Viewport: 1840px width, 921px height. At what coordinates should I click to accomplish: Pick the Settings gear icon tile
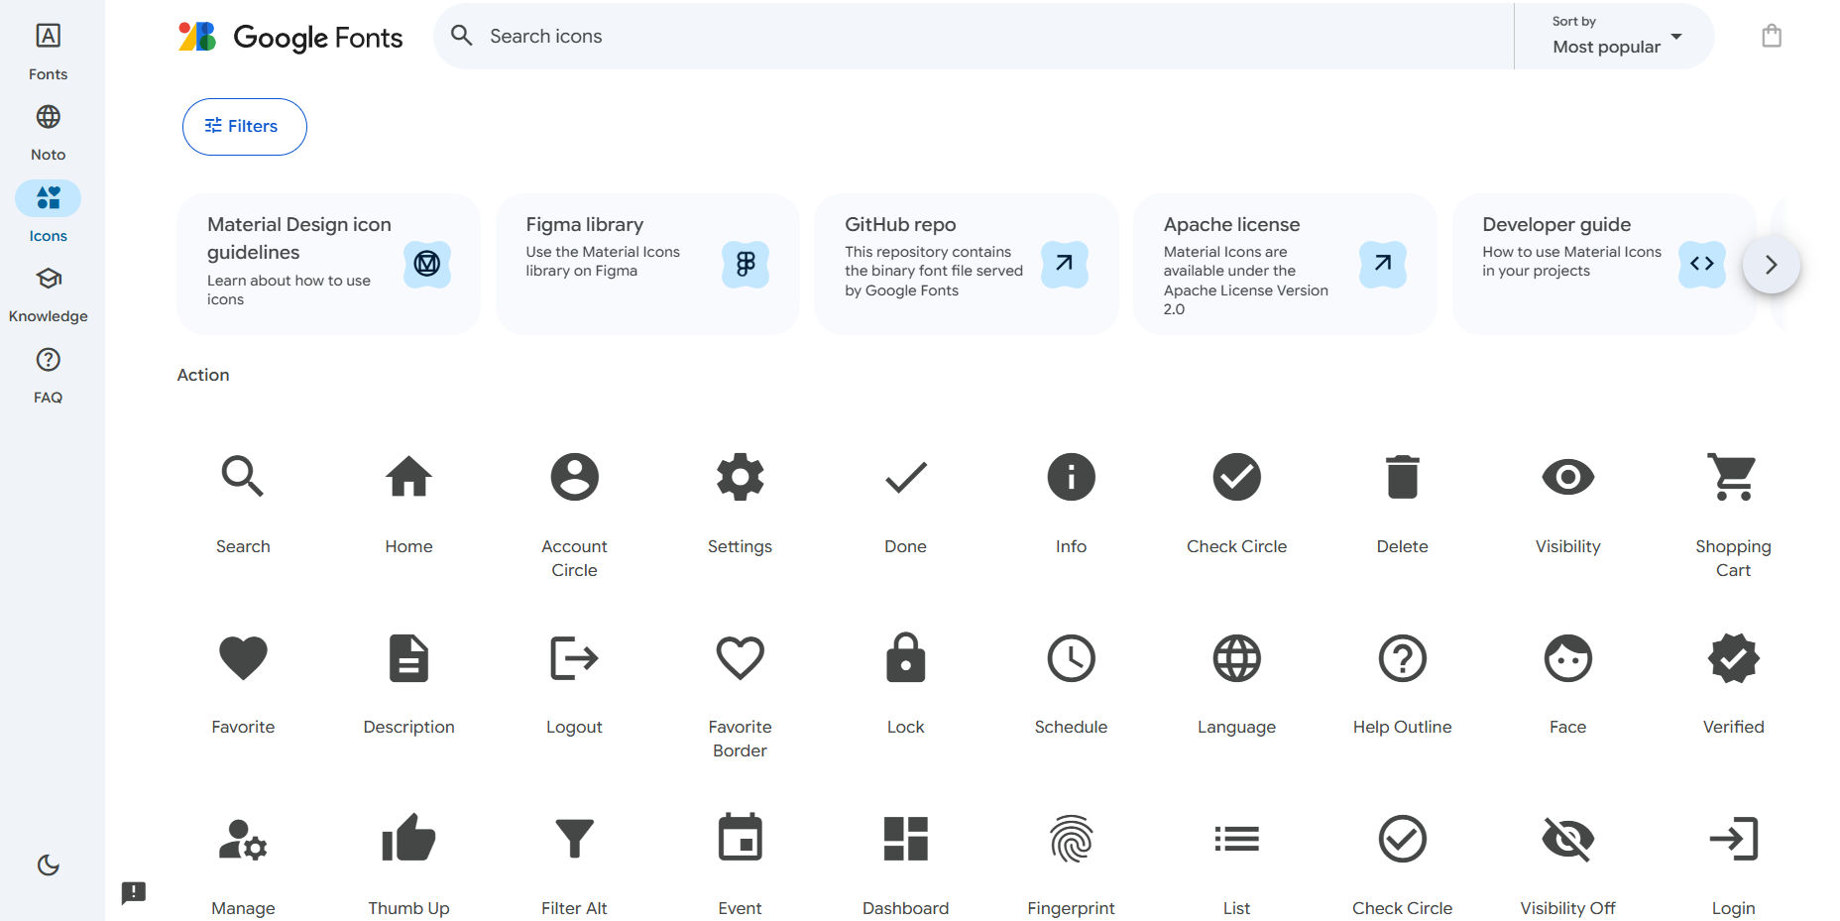click(x=740, y=477)
